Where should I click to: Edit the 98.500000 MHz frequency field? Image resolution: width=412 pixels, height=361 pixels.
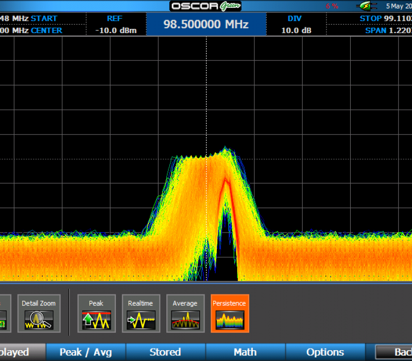tap(206, 24)
